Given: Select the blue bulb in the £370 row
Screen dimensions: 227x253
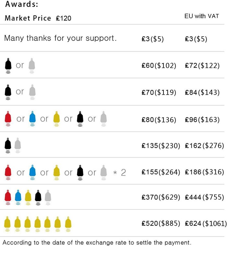Looking at the screenshot, I should [18, 197].
